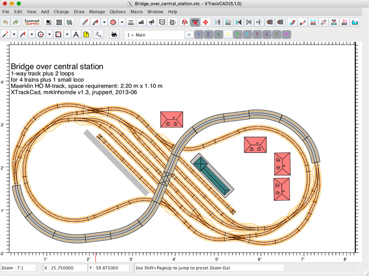Enable the yellow layer 4 button
Image resolution: width=369 pixels, height=276 pixels.
(x=228, y=34)
